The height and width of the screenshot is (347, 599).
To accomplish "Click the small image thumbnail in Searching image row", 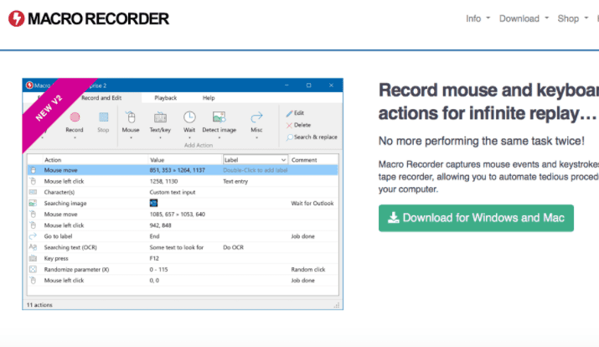I will [153, 203].
